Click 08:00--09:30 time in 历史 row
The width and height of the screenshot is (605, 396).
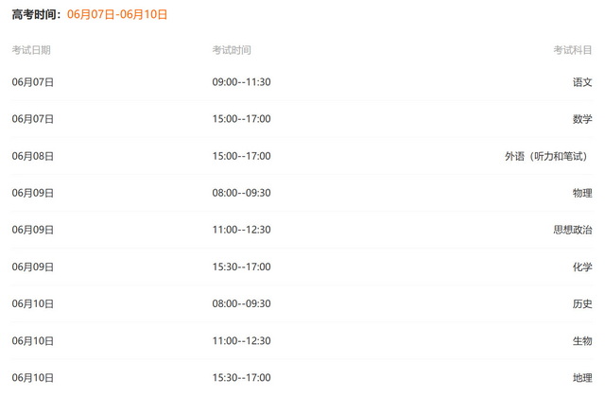[242, 303]
